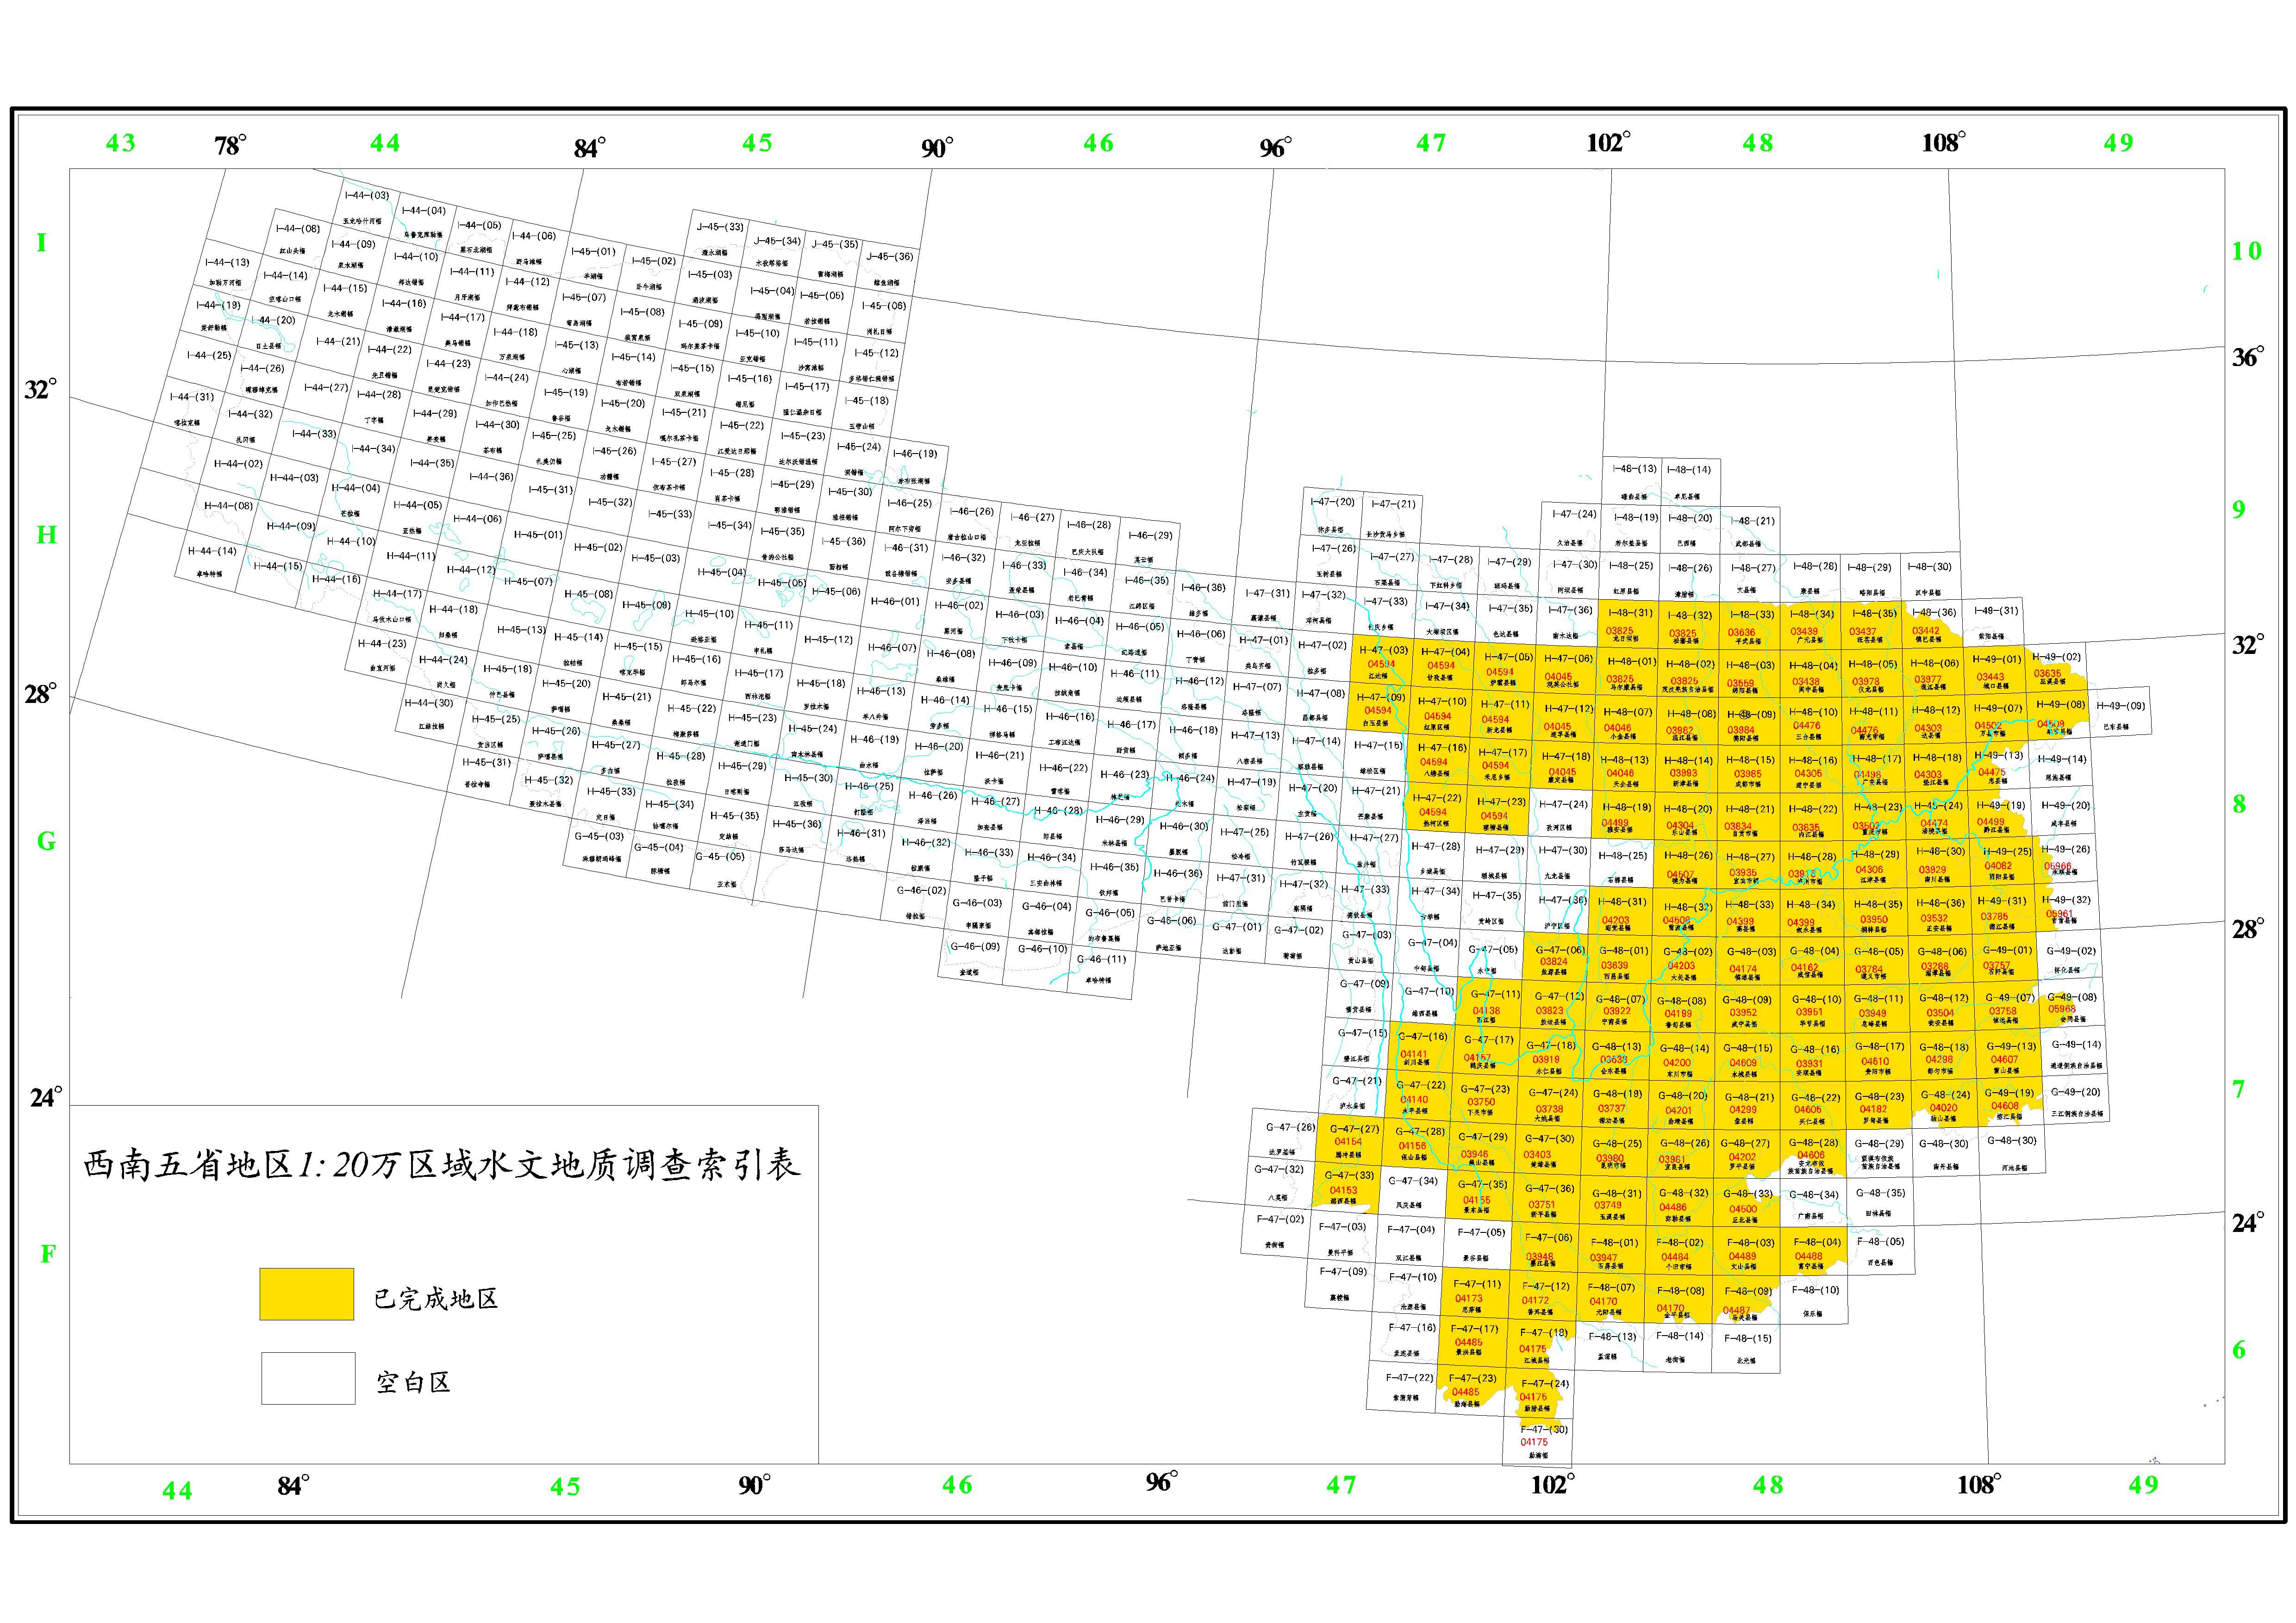This screenshot has width=2296, height=1623.
Task: Click the 已完成地区 legend label text
Action: click(x=435, y=1299)
